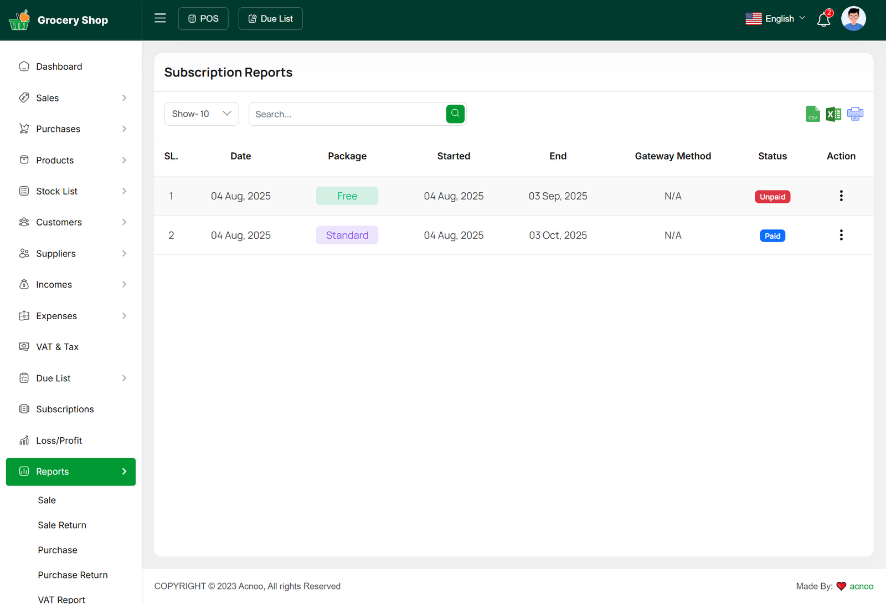Export report to Excel

(x=833, y=114)
